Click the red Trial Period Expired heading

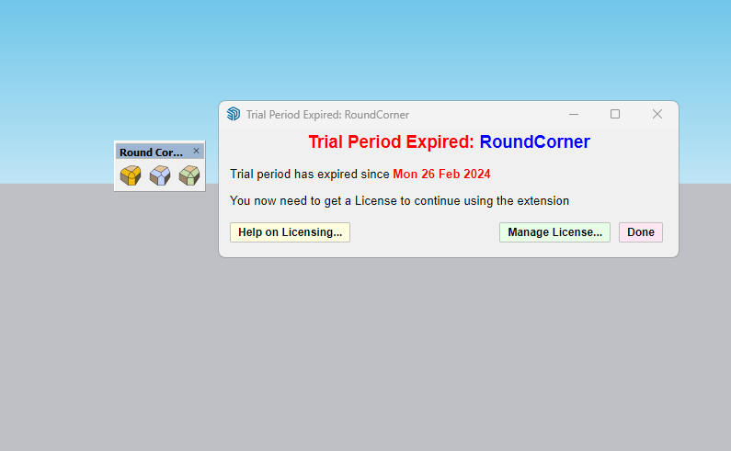pos(391,141)
